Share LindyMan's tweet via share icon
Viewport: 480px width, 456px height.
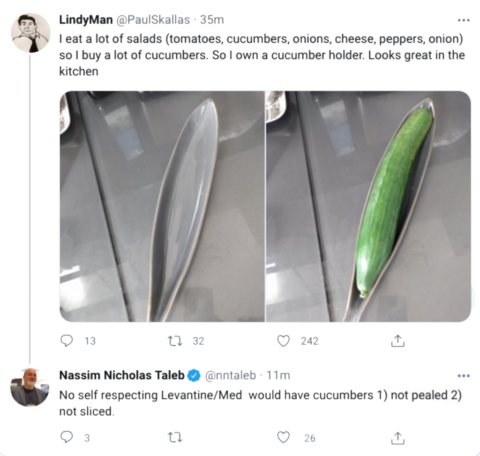[397, 341]
